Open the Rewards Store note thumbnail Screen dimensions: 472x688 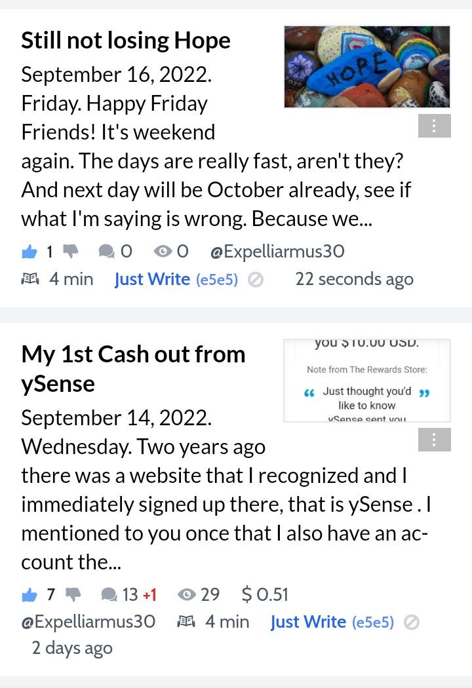[367, 381]
